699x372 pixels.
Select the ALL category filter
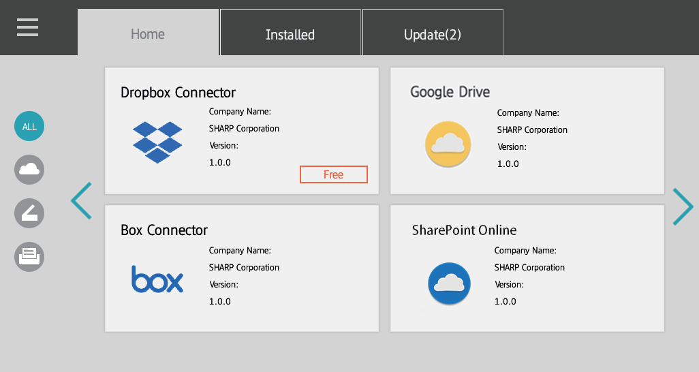[x=29, y=126]
